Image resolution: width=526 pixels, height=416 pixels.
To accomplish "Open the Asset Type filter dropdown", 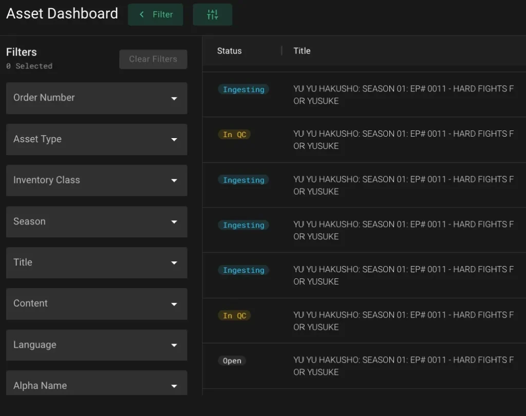I will pos(97,139).
